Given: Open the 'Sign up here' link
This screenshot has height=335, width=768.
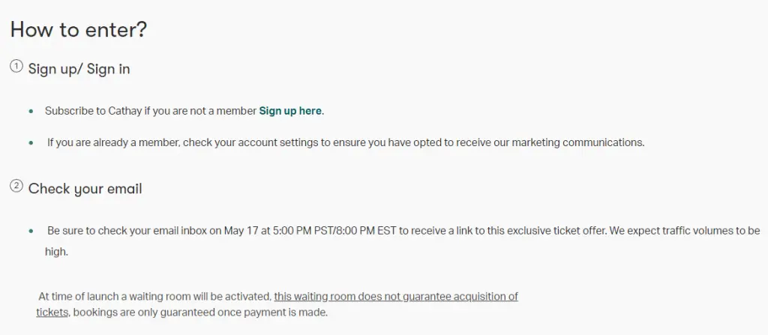Looking at the screenshot, I should click(290, 111).
